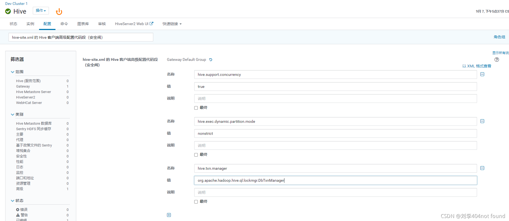Screen dimensions: 509x221
Task: Reset Gateway Default Group with the revert arrow
Action: tap(211, 59)
